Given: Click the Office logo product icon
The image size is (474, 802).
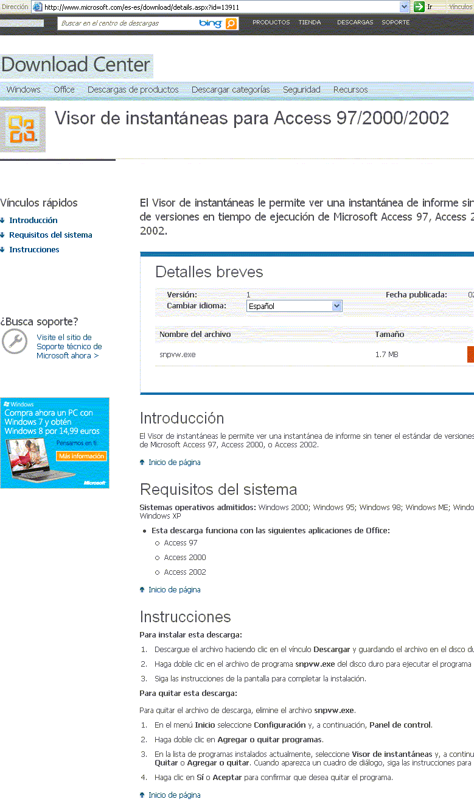Looking at the screenshot, I should [23, 129].
